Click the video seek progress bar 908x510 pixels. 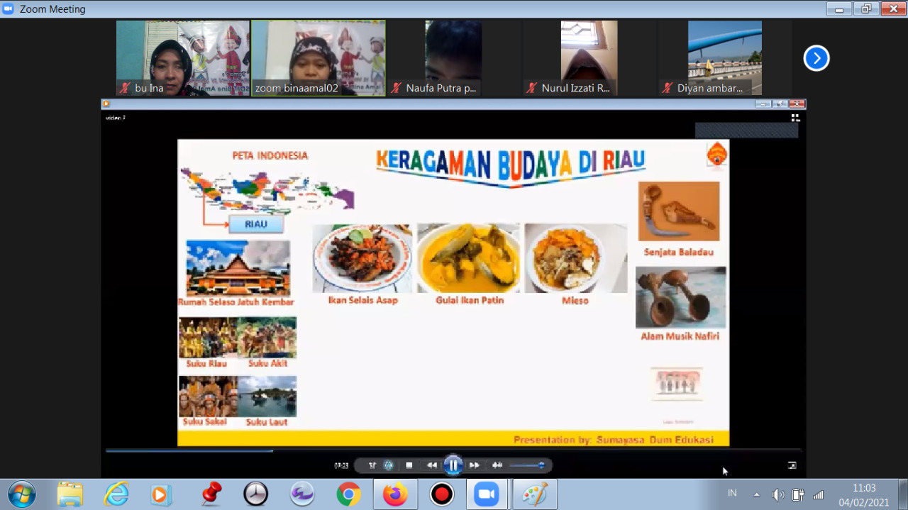(x=453, y=450)
